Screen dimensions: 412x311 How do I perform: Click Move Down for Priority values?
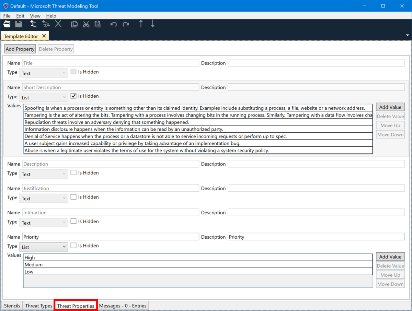pyautogui.click(x=390, y=284)
